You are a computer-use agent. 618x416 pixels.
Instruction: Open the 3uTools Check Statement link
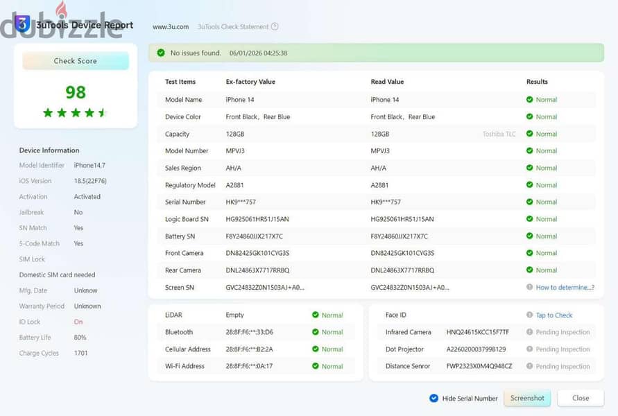point(233,27)
